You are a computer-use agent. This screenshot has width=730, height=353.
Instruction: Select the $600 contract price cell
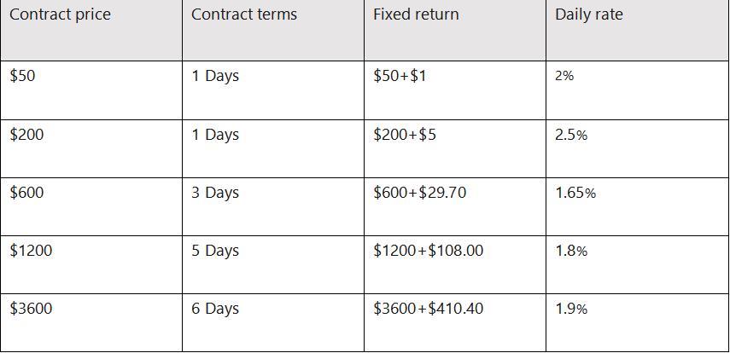pyautogui.click(x=26, y=193)
